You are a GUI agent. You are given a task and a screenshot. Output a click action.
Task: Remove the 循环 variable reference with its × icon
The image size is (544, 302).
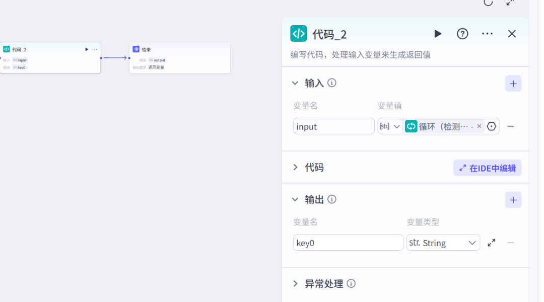480,126
